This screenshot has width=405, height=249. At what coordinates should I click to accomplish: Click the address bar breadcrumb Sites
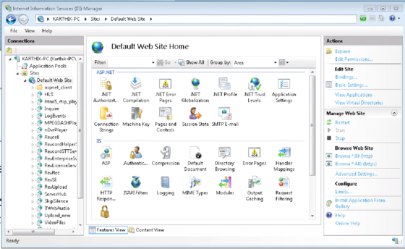click(x=95, y=19)
